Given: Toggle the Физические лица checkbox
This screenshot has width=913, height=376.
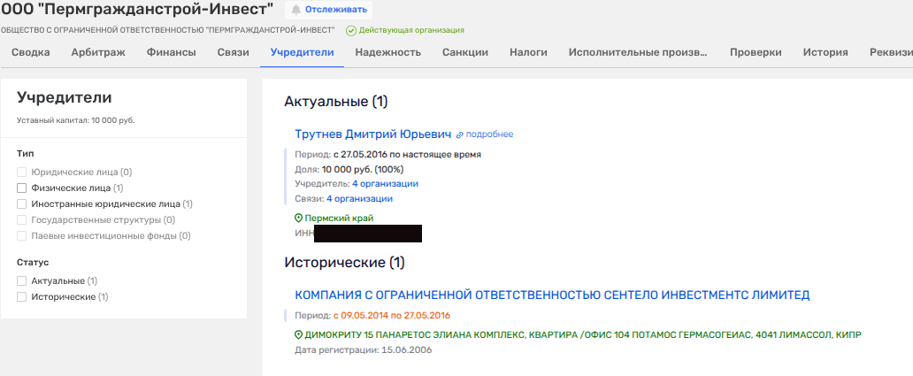Looking at the screenshot, I should pyautogui.click(x=22, y=188).
